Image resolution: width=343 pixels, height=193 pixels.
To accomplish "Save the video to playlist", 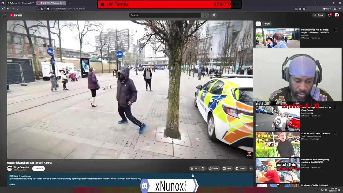I will [x=227, y=169].
